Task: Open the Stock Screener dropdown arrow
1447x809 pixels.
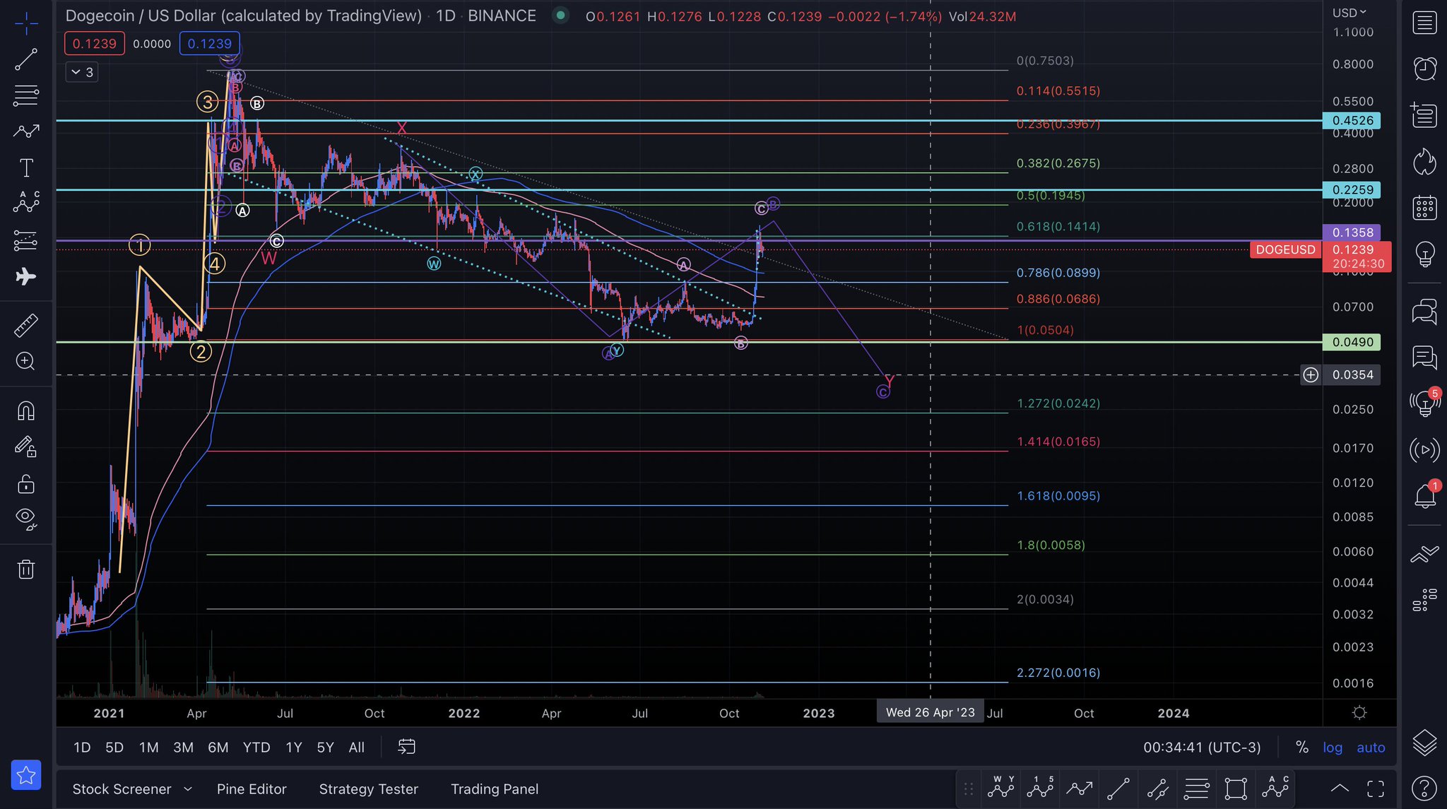Action: [x=188, y=789]
